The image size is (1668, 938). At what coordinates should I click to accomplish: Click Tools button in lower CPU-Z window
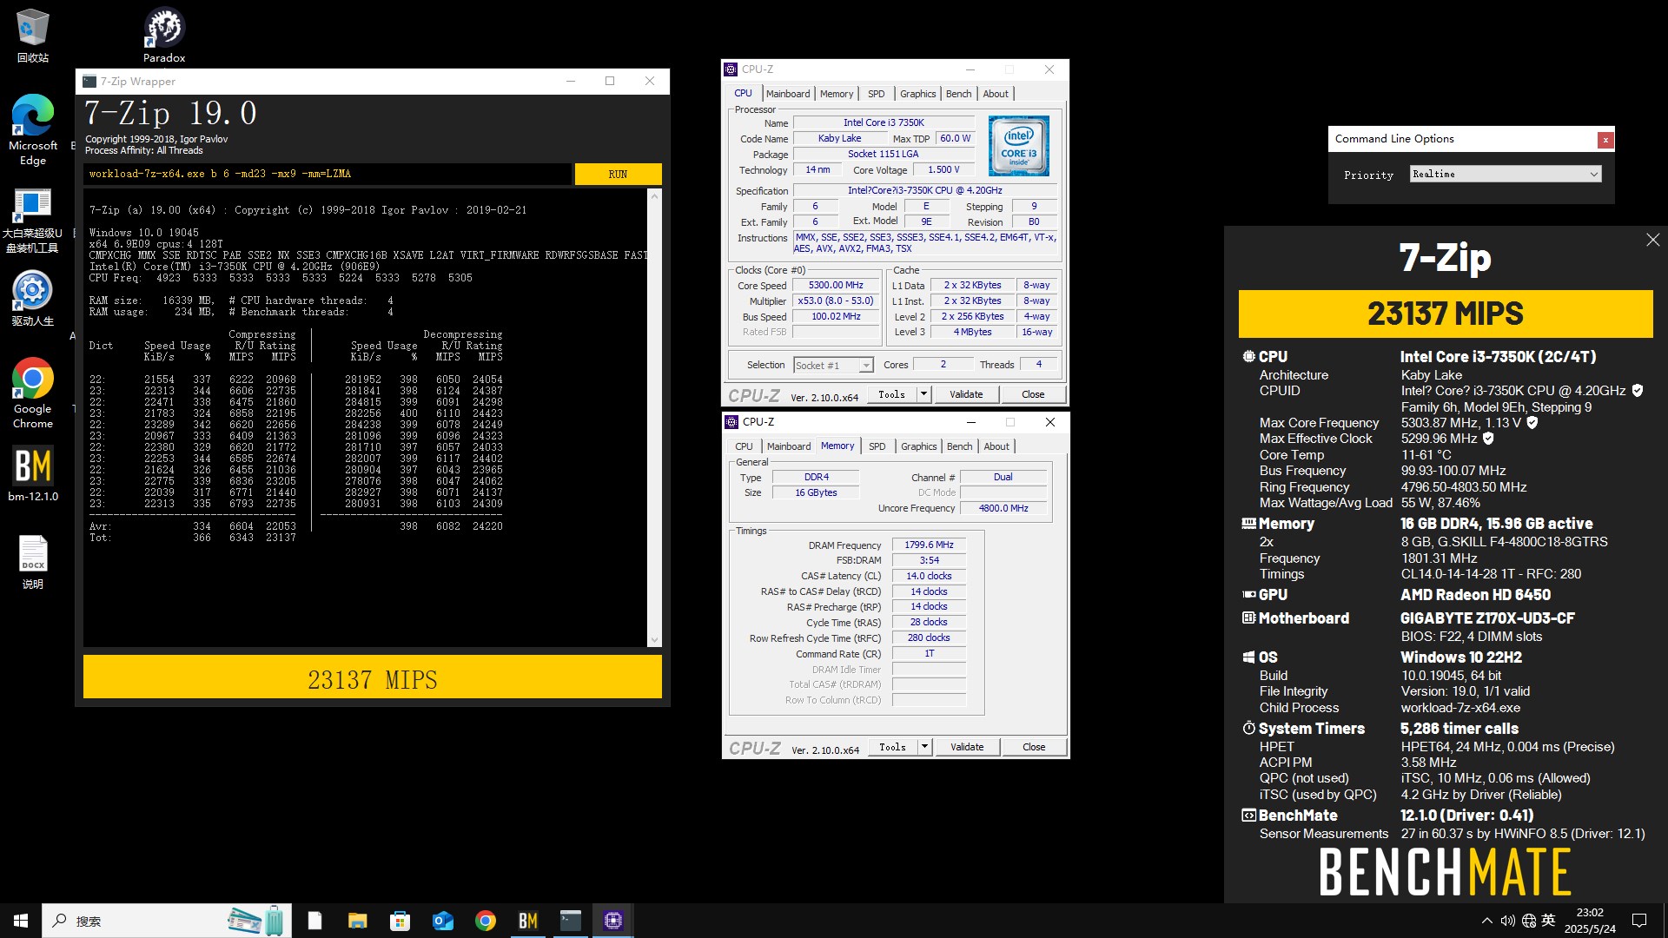pyautogui.click(x=892, y=747)
